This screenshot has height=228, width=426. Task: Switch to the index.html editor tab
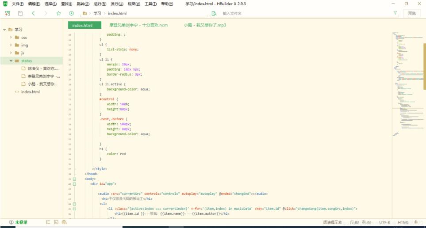point(84,25)
